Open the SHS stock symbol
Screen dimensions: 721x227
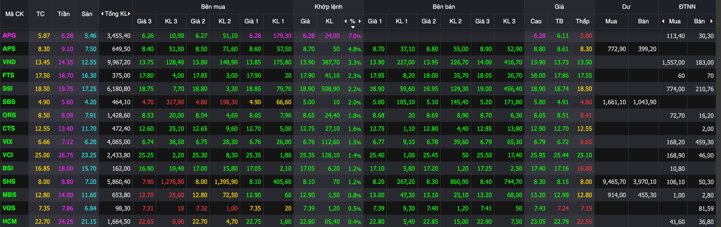9,181
